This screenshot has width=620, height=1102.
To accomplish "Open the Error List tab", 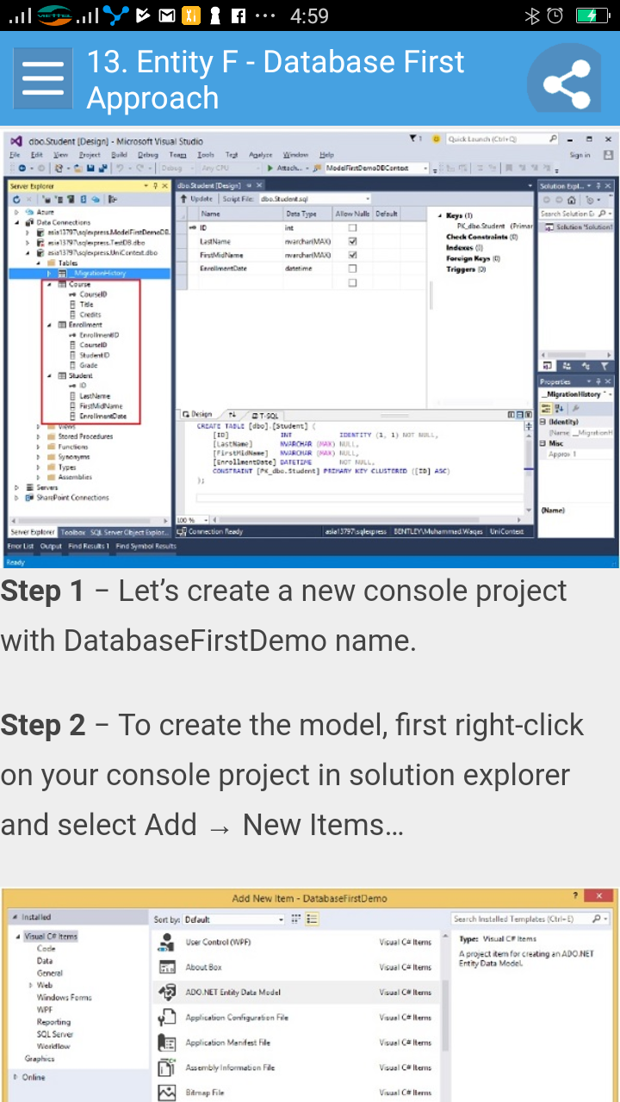I will tap(21, 546).
